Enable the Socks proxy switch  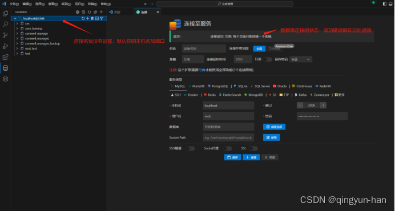227,148
